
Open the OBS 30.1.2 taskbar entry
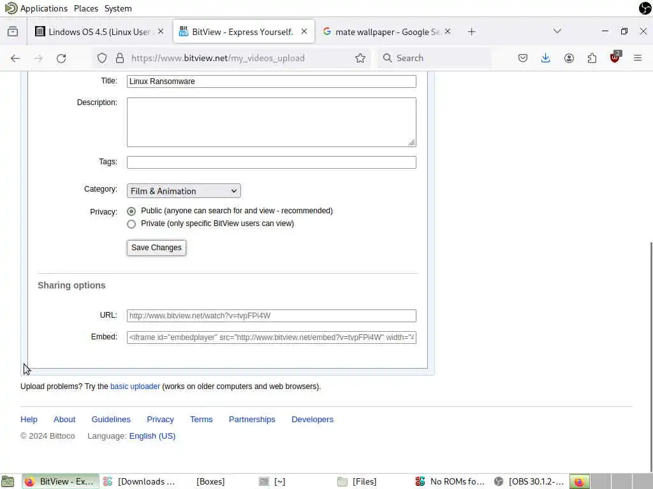coord(529,481)
